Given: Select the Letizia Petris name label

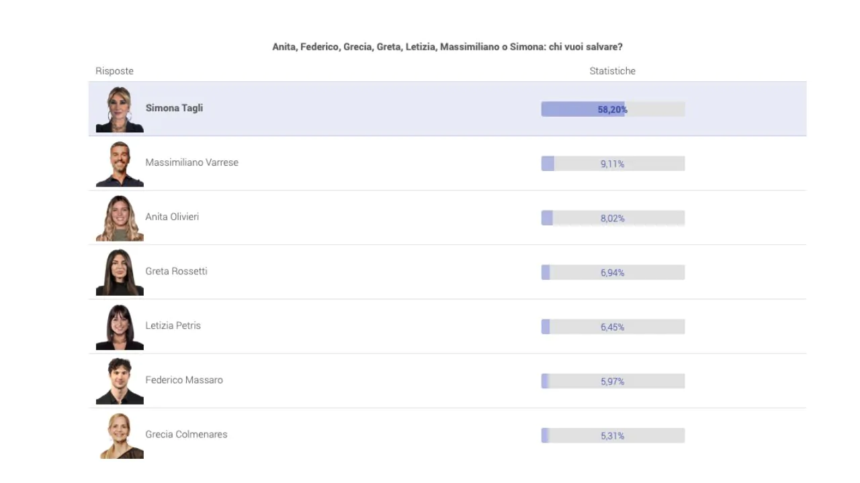Looking at the screenshot, I should 173,325.
